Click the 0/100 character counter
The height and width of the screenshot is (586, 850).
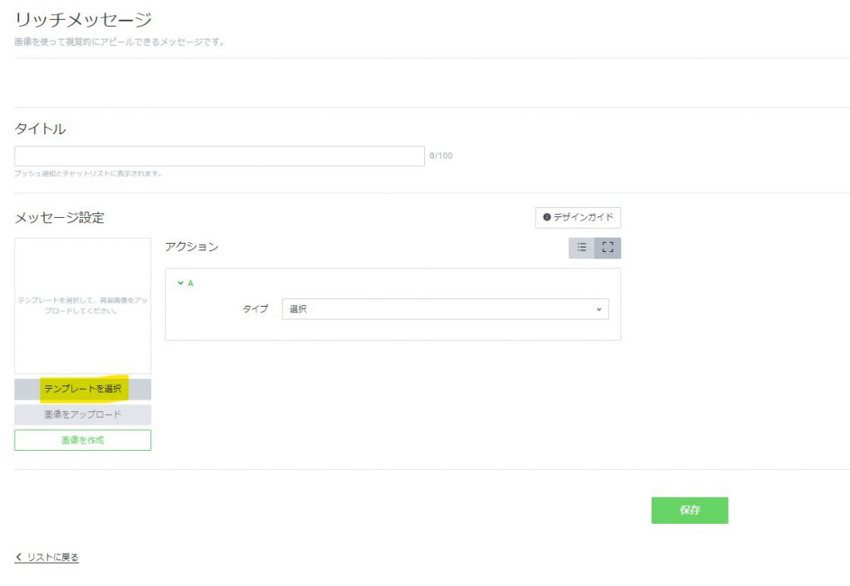pos(441,156)
